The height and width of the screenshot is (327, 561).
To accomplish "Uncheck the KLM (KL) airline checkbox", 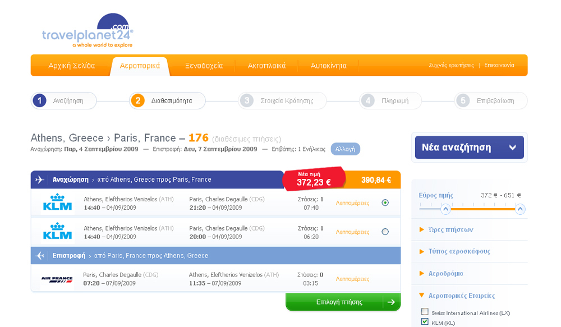I will (425, 322).
